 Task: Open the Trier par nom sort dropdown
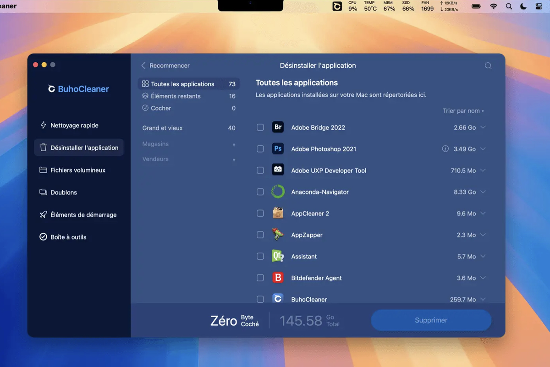463,111
